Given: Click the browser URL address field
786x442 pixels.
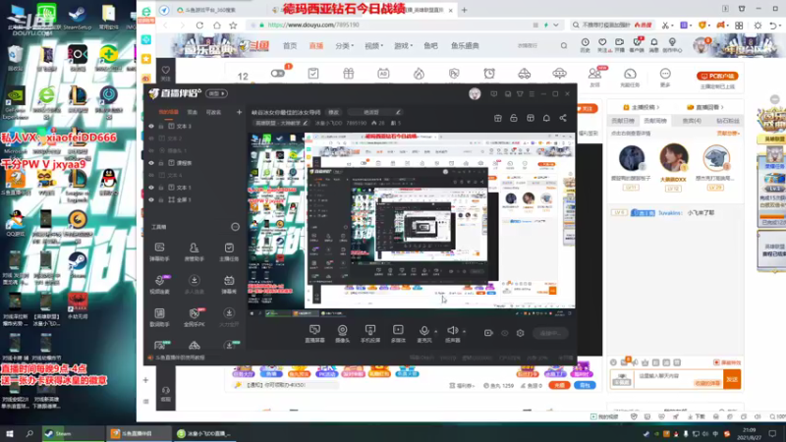Looking at the screenshot, I should [x=396, y=25].
